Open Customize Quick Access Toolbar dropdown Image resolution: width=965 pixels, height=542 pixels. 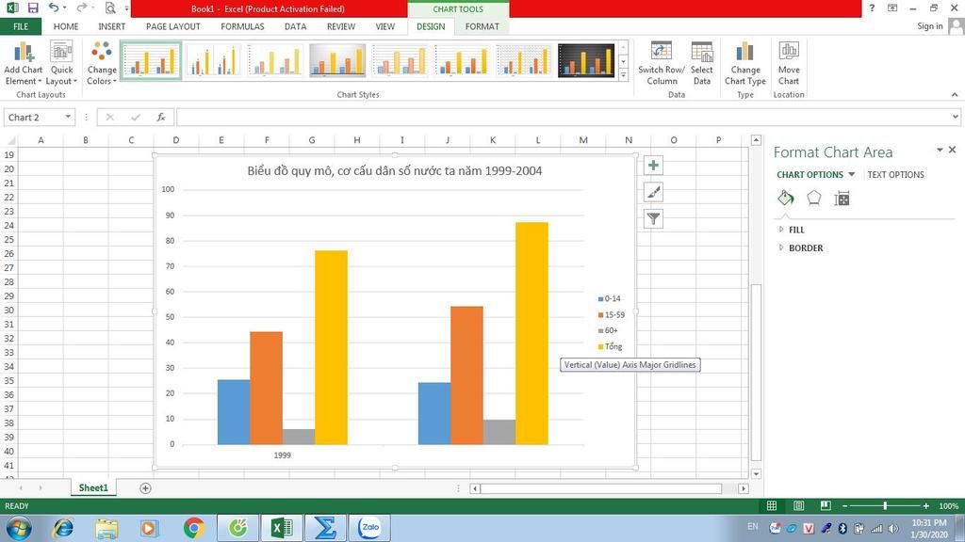click(x=126, y=8)
